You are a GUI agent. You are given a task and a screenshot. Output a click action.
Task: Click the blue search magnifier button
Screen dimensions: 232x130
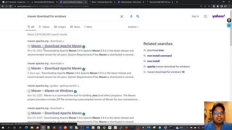click(x=138, y=16)
